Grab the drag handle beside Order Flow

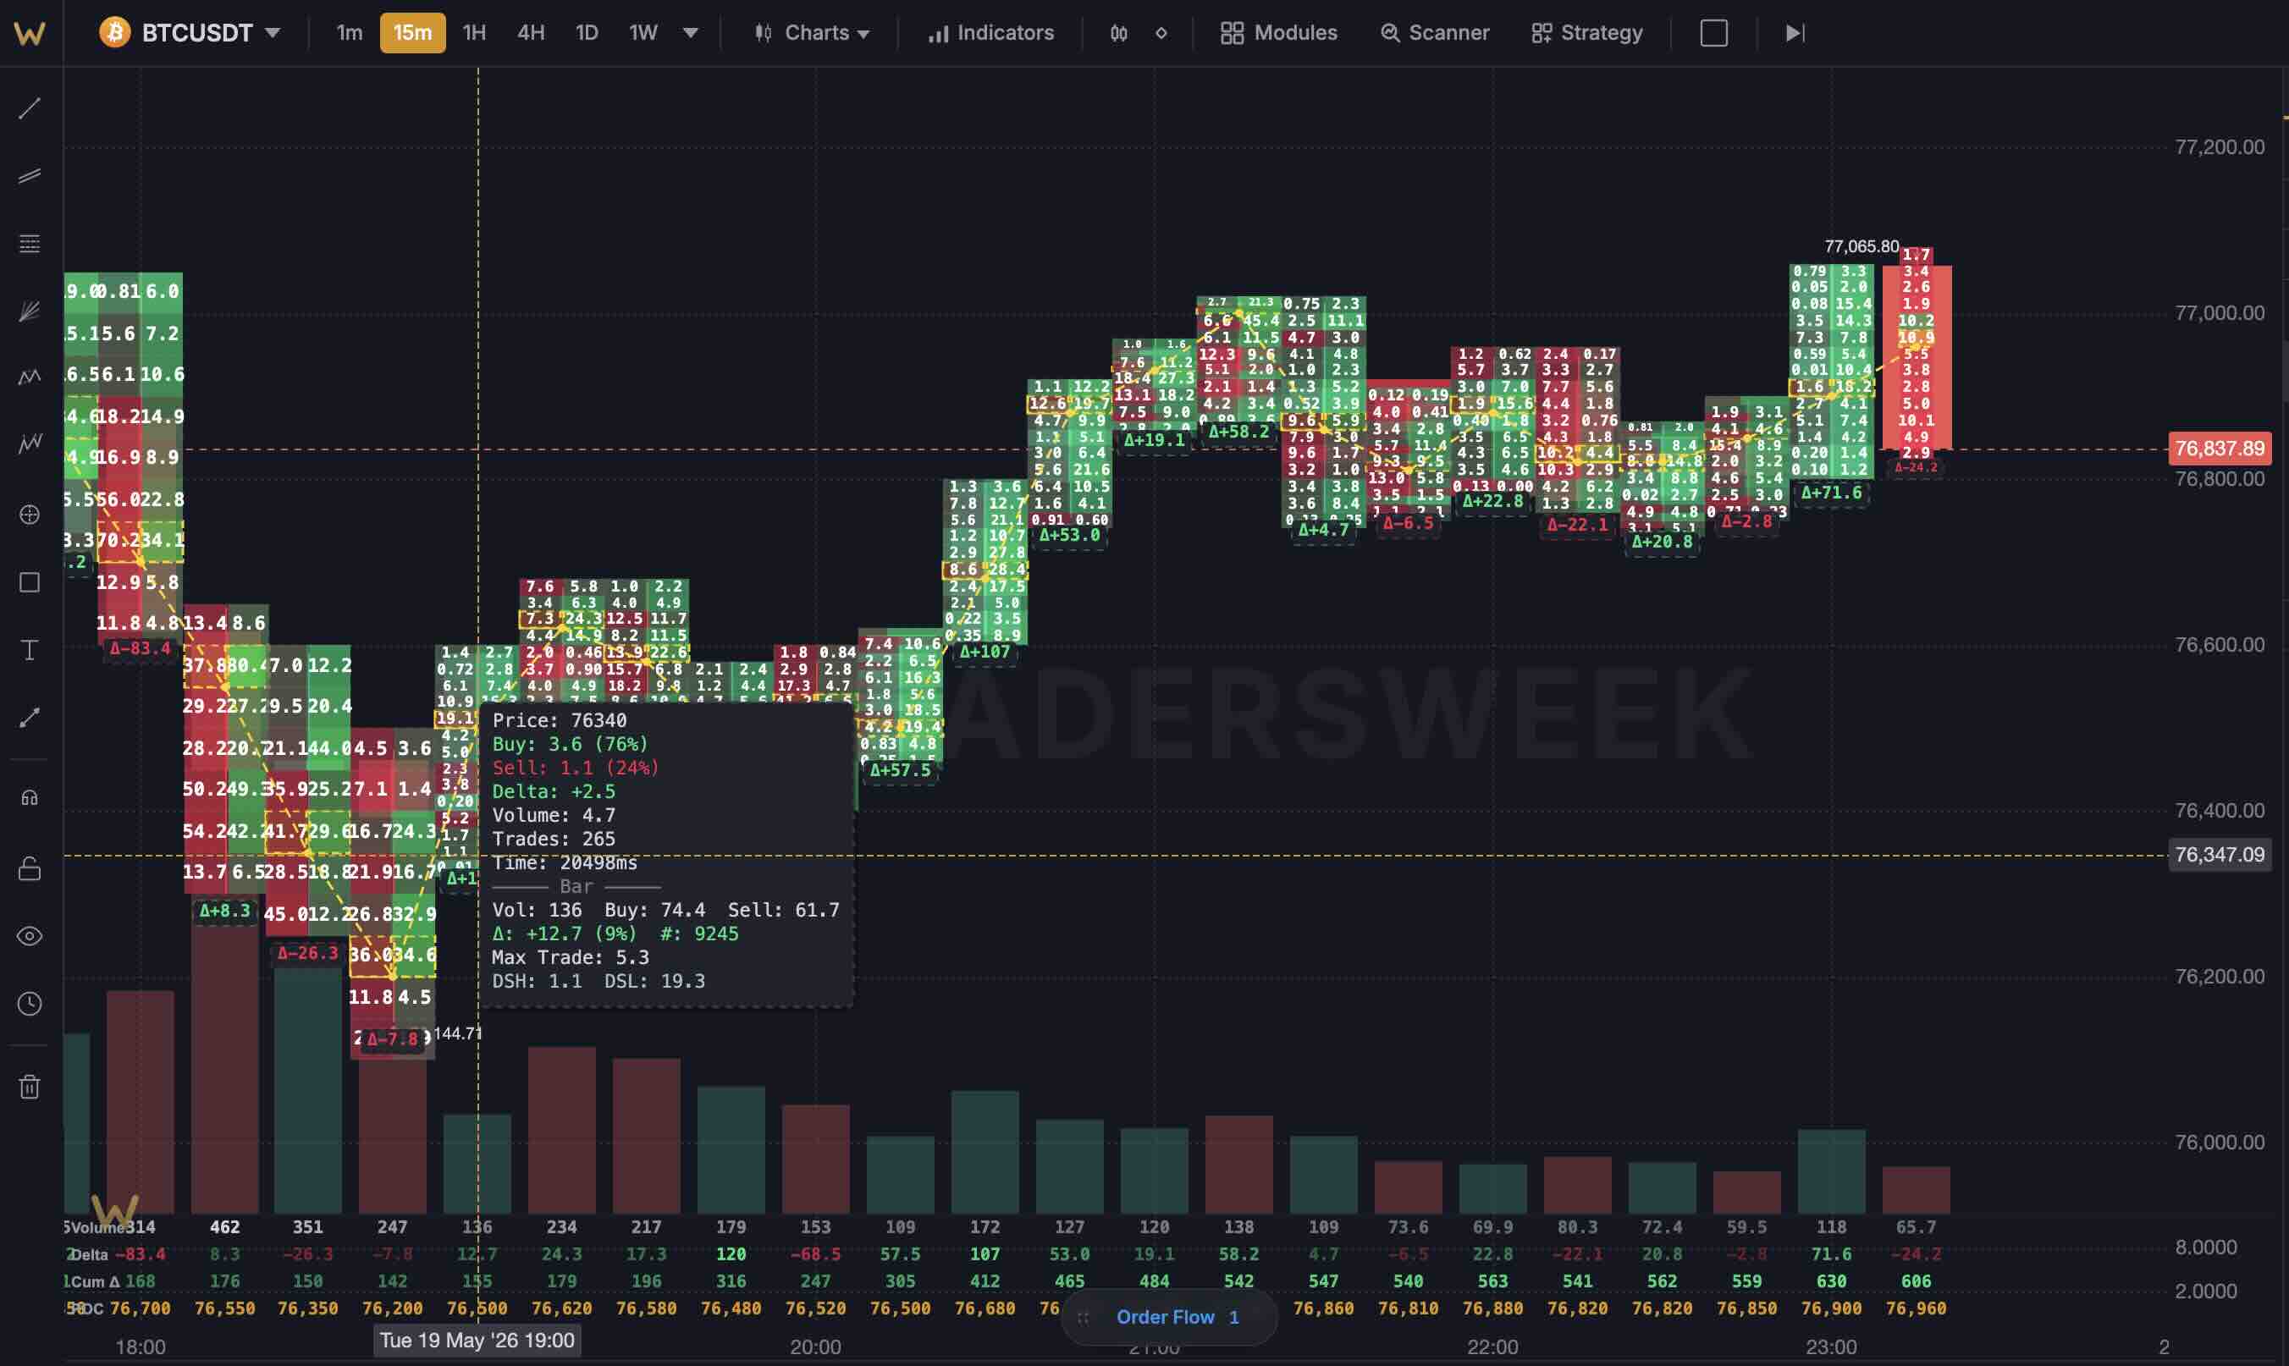[1084, 1317]
